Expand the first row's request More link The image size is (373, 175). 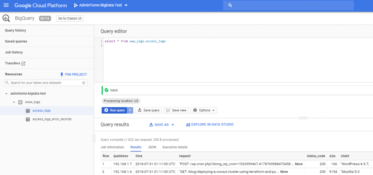pyautogui.click(x=299, y=164)
